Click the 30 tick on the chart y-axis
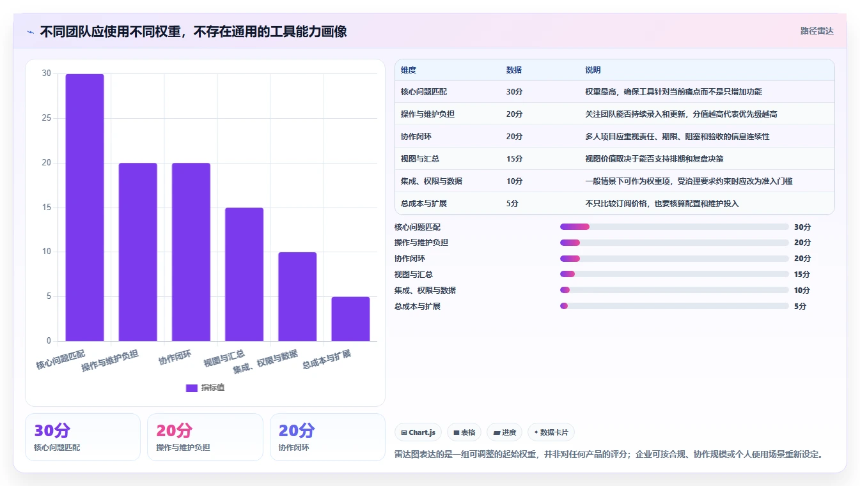Viewport: 860px width, 486px height. coord(46,73)
